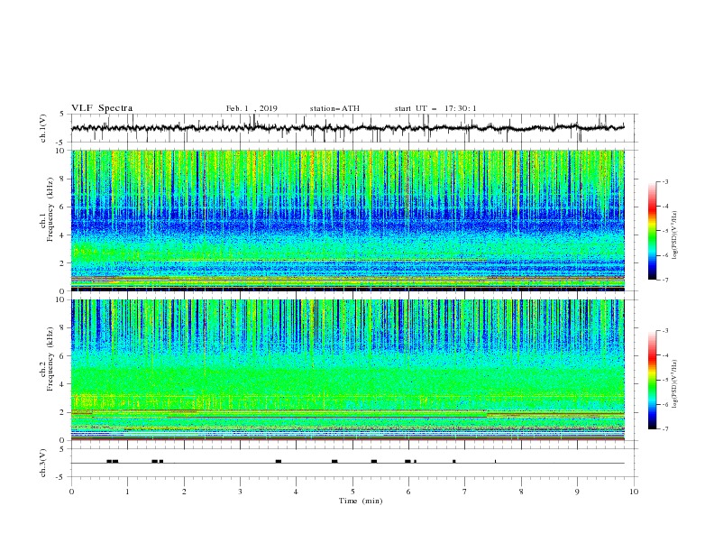
Task: Click the time axis tick label "9"
Action: tap(577, 492)
